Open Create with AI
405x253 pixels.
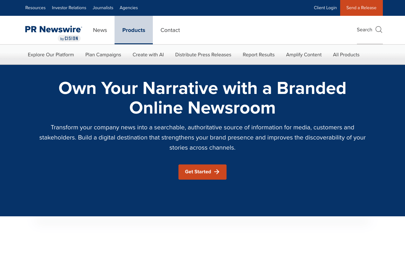(148, 55)
